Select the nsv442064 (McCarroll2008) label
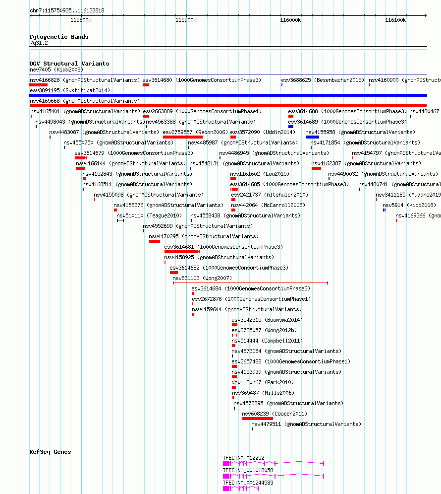This screenshot has height=494, width=441. [268, 205]
